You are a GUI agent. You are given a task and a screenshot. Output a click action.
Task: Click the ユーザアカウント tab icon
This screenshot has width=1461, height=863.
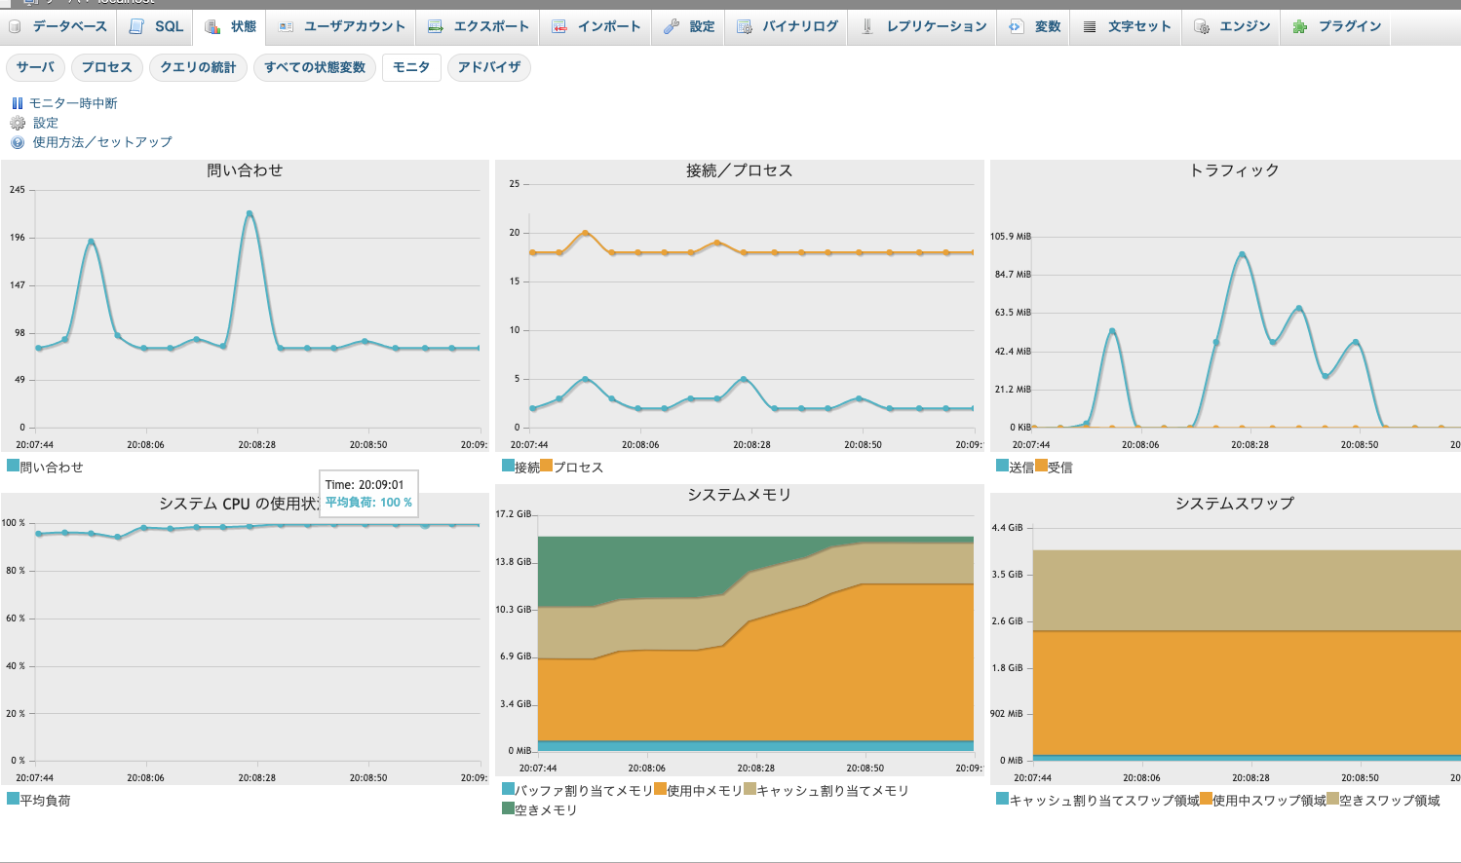coord(287,26)
